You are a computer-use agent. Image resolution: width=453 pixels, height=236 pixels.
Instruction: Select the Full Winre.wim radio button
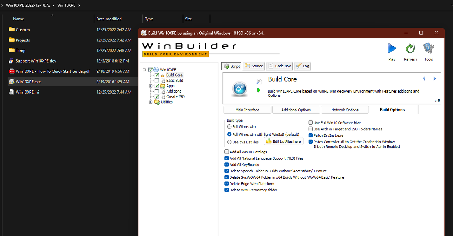(229, 127)
